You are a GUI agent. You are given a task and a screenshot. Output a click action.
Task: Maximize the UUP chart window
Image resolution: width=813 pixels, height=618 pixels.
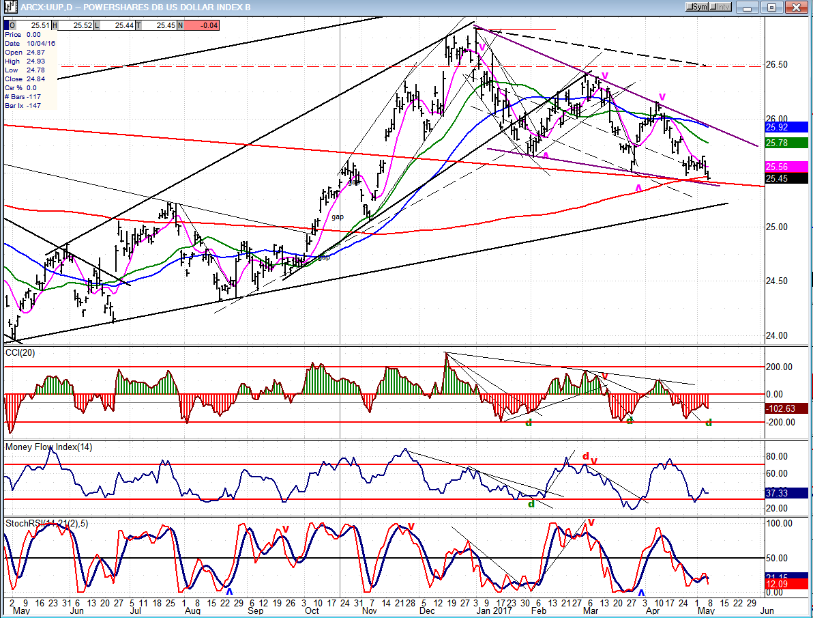point(771,8)
